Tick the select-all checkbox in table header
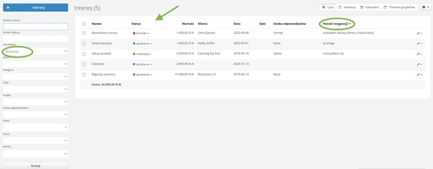The width and height of the screenshot is (433, 169). (x=84, y=24)
